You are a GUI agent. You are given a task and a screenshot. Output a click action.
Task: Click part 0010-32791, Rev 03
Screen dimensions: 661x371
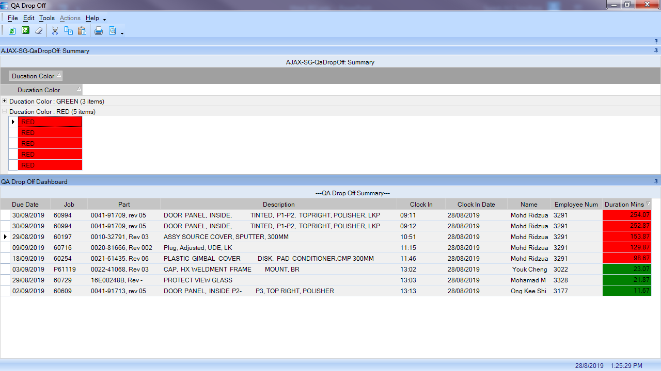point(120,237)
